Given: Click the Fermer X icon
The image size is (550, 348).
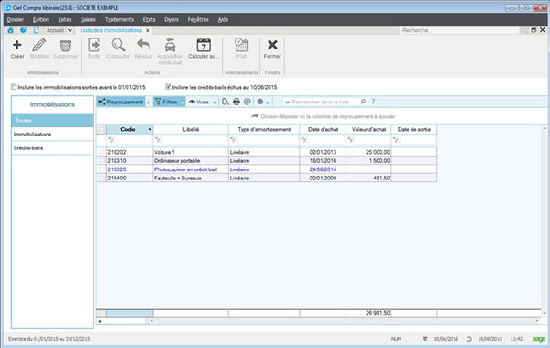Looking at the screenshot, I should 272,45.
